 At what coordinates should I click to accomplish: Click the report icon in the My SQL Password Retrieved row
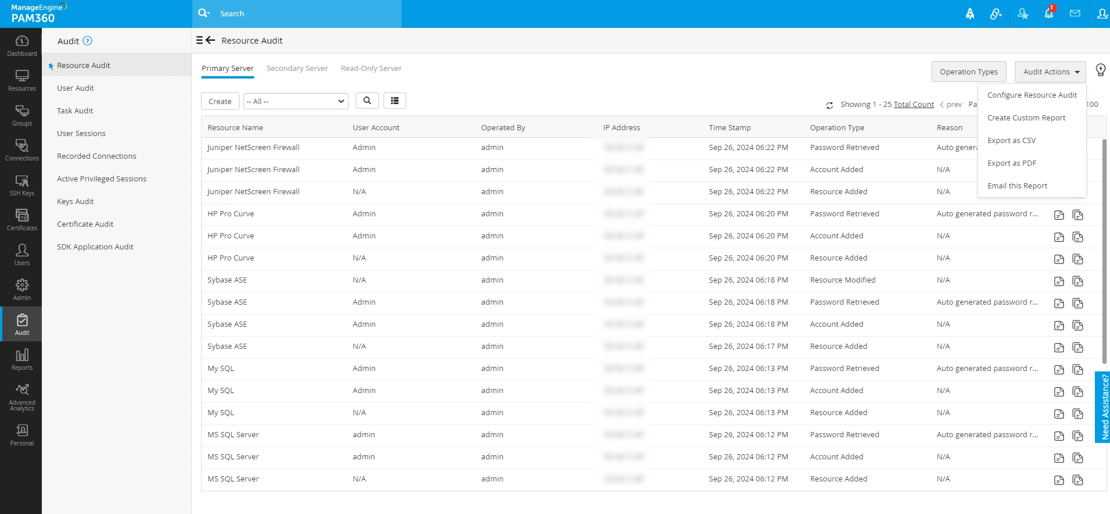1059,370
